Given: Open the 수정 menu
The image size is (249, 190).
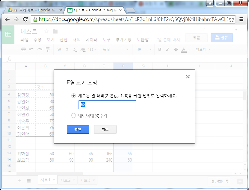Looking at the screenshot, I should [x=37, y=40].
